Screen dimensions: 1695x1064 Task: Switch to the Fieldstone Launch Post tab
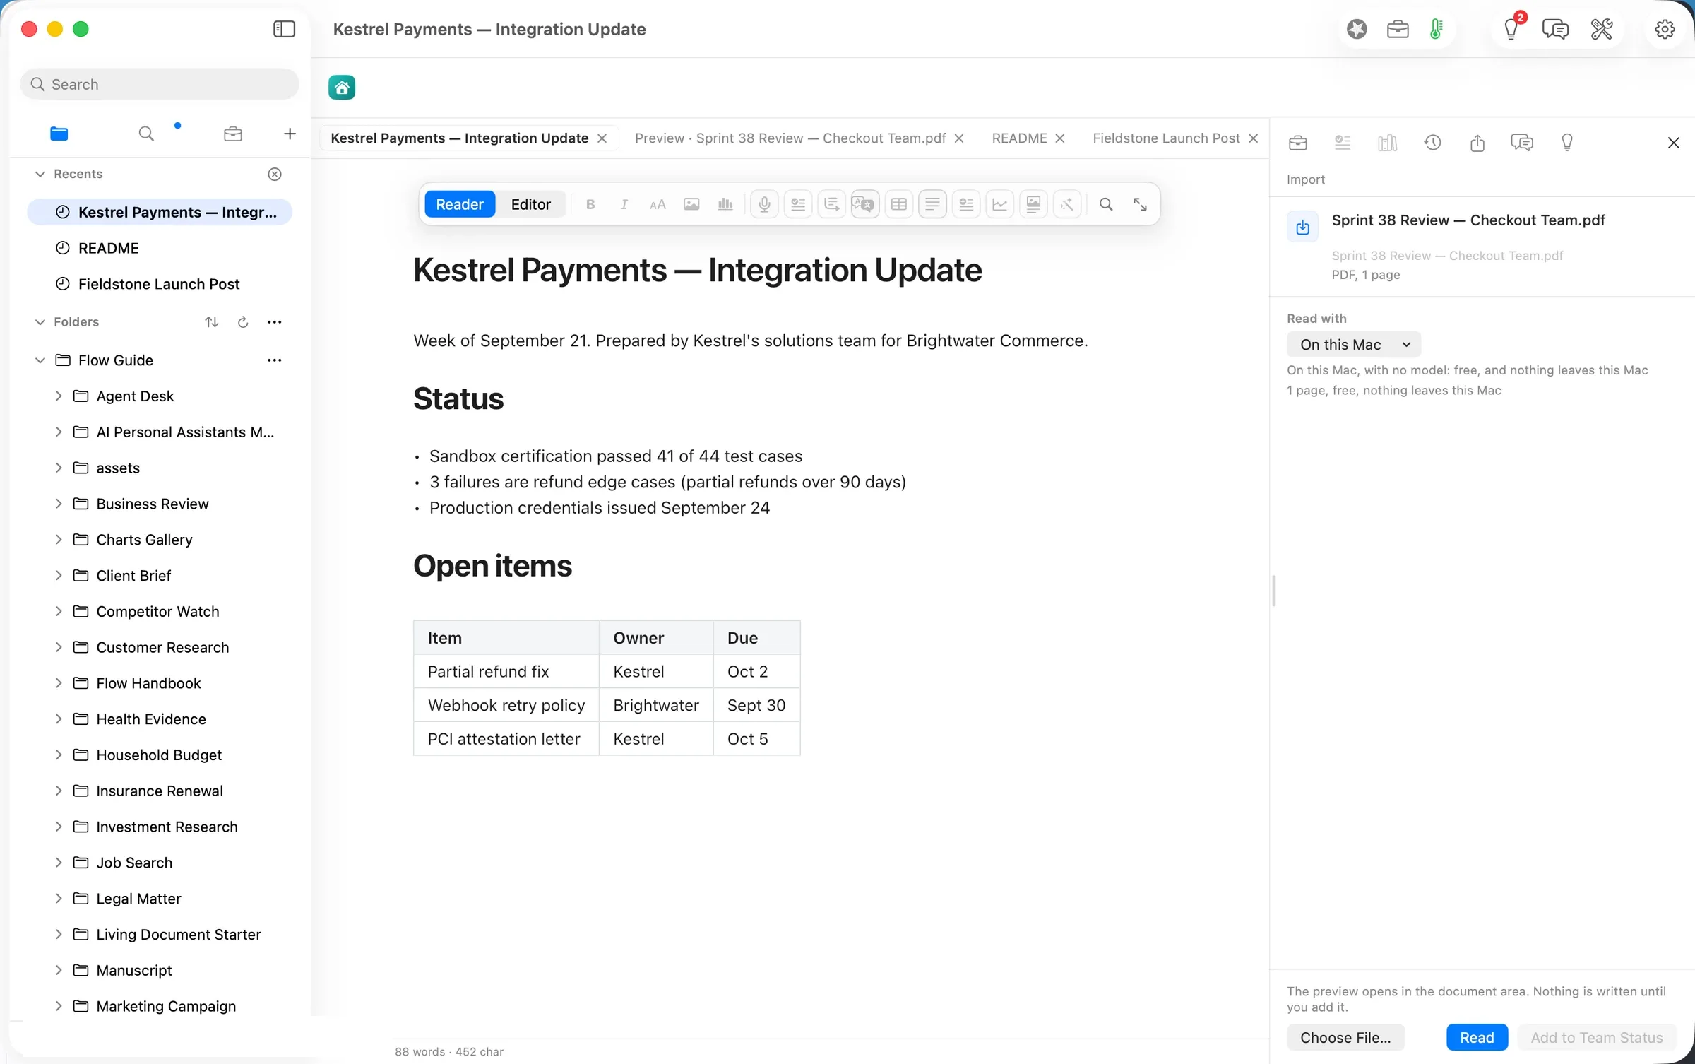pos(1166,138)
